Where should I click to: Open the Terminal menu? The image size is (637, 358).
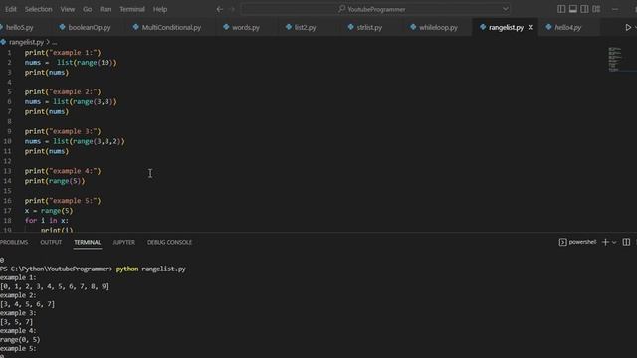click(x=132, y=9)
